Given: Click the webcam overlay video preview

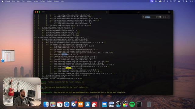Looking at the screenshot, I should (22, 91).
